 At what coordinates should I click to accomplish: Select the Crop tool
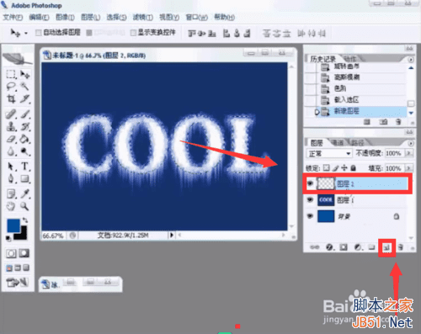tap(11, 98)
